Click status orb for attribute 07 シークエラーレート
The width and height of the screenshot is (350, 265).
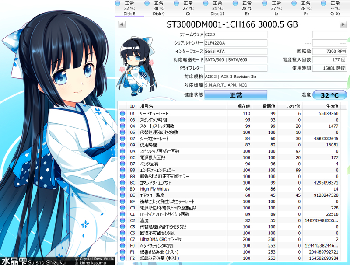click(x=122, y=139)
